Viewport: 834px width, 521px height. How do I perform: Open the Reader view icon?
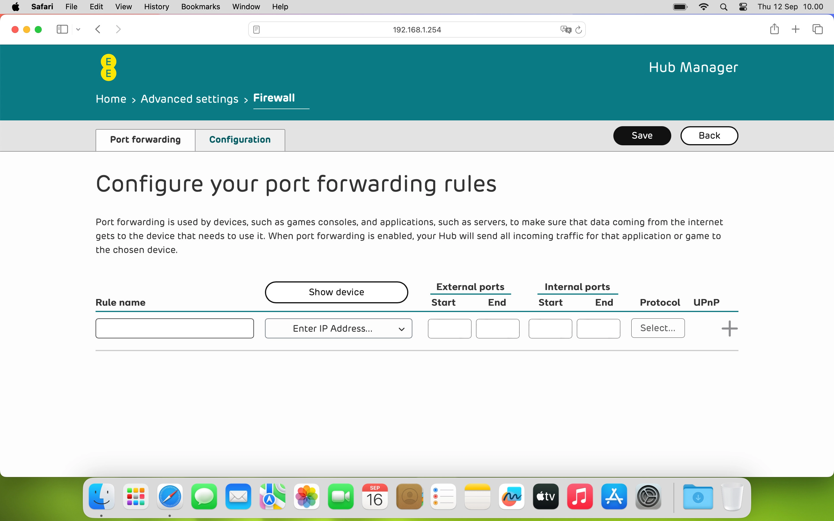[x=256, y=30]
